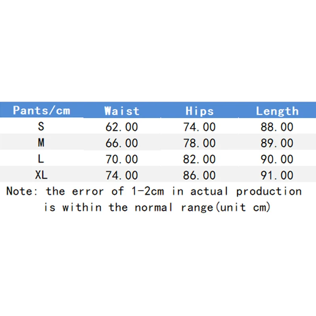Click the 88.00 length cell
316x316 pixels.
click(x=277, y=127)
